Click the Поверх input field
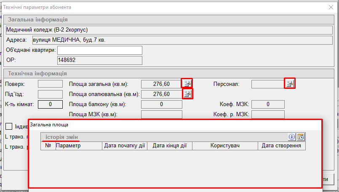Screen dimensions: 339x192 tap(50, 84)
